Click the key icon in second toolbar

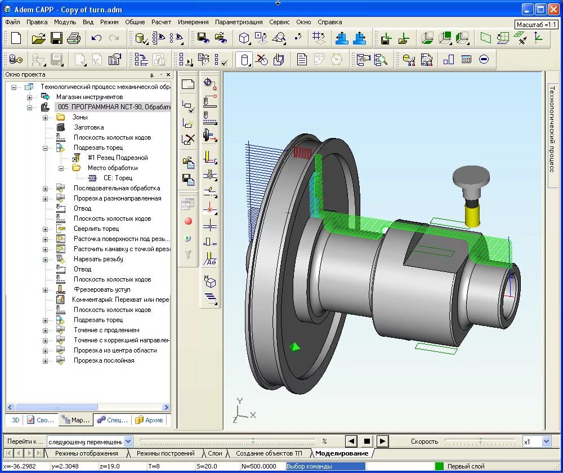(16, 59)
